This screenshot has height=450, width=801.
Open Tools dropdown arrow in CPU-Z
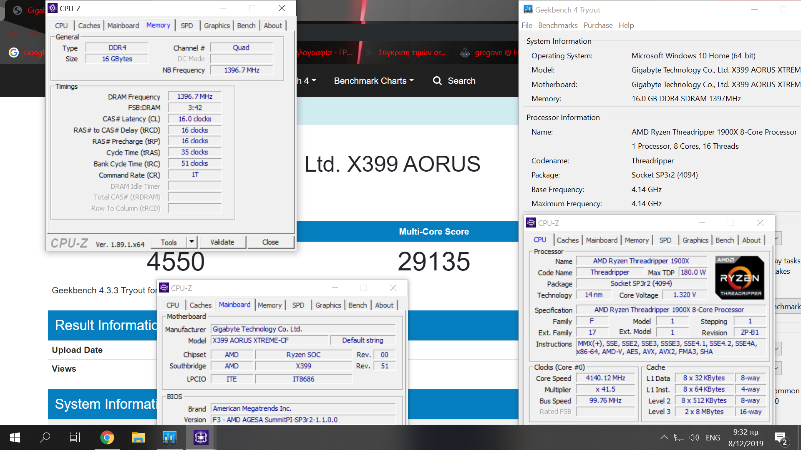pos(191,242)
